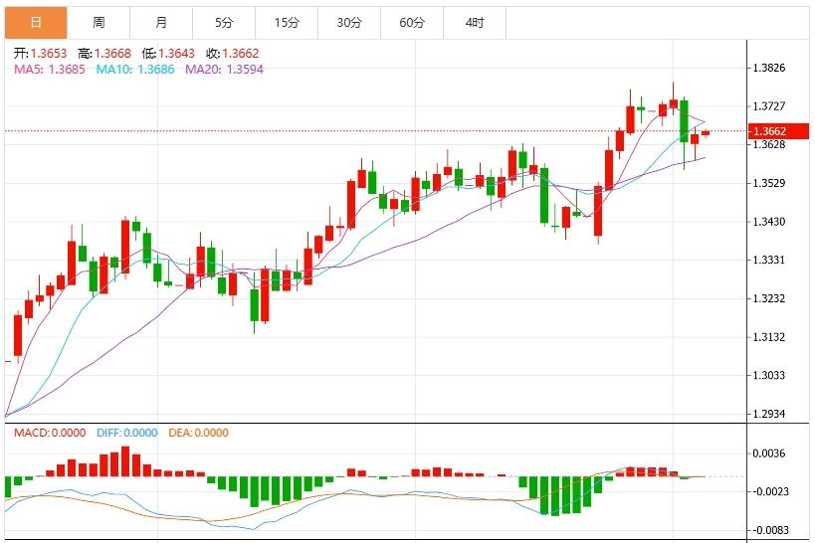Select the 日 daily chart tab
The height and width of the screenshot is (543, 815).
36,22
